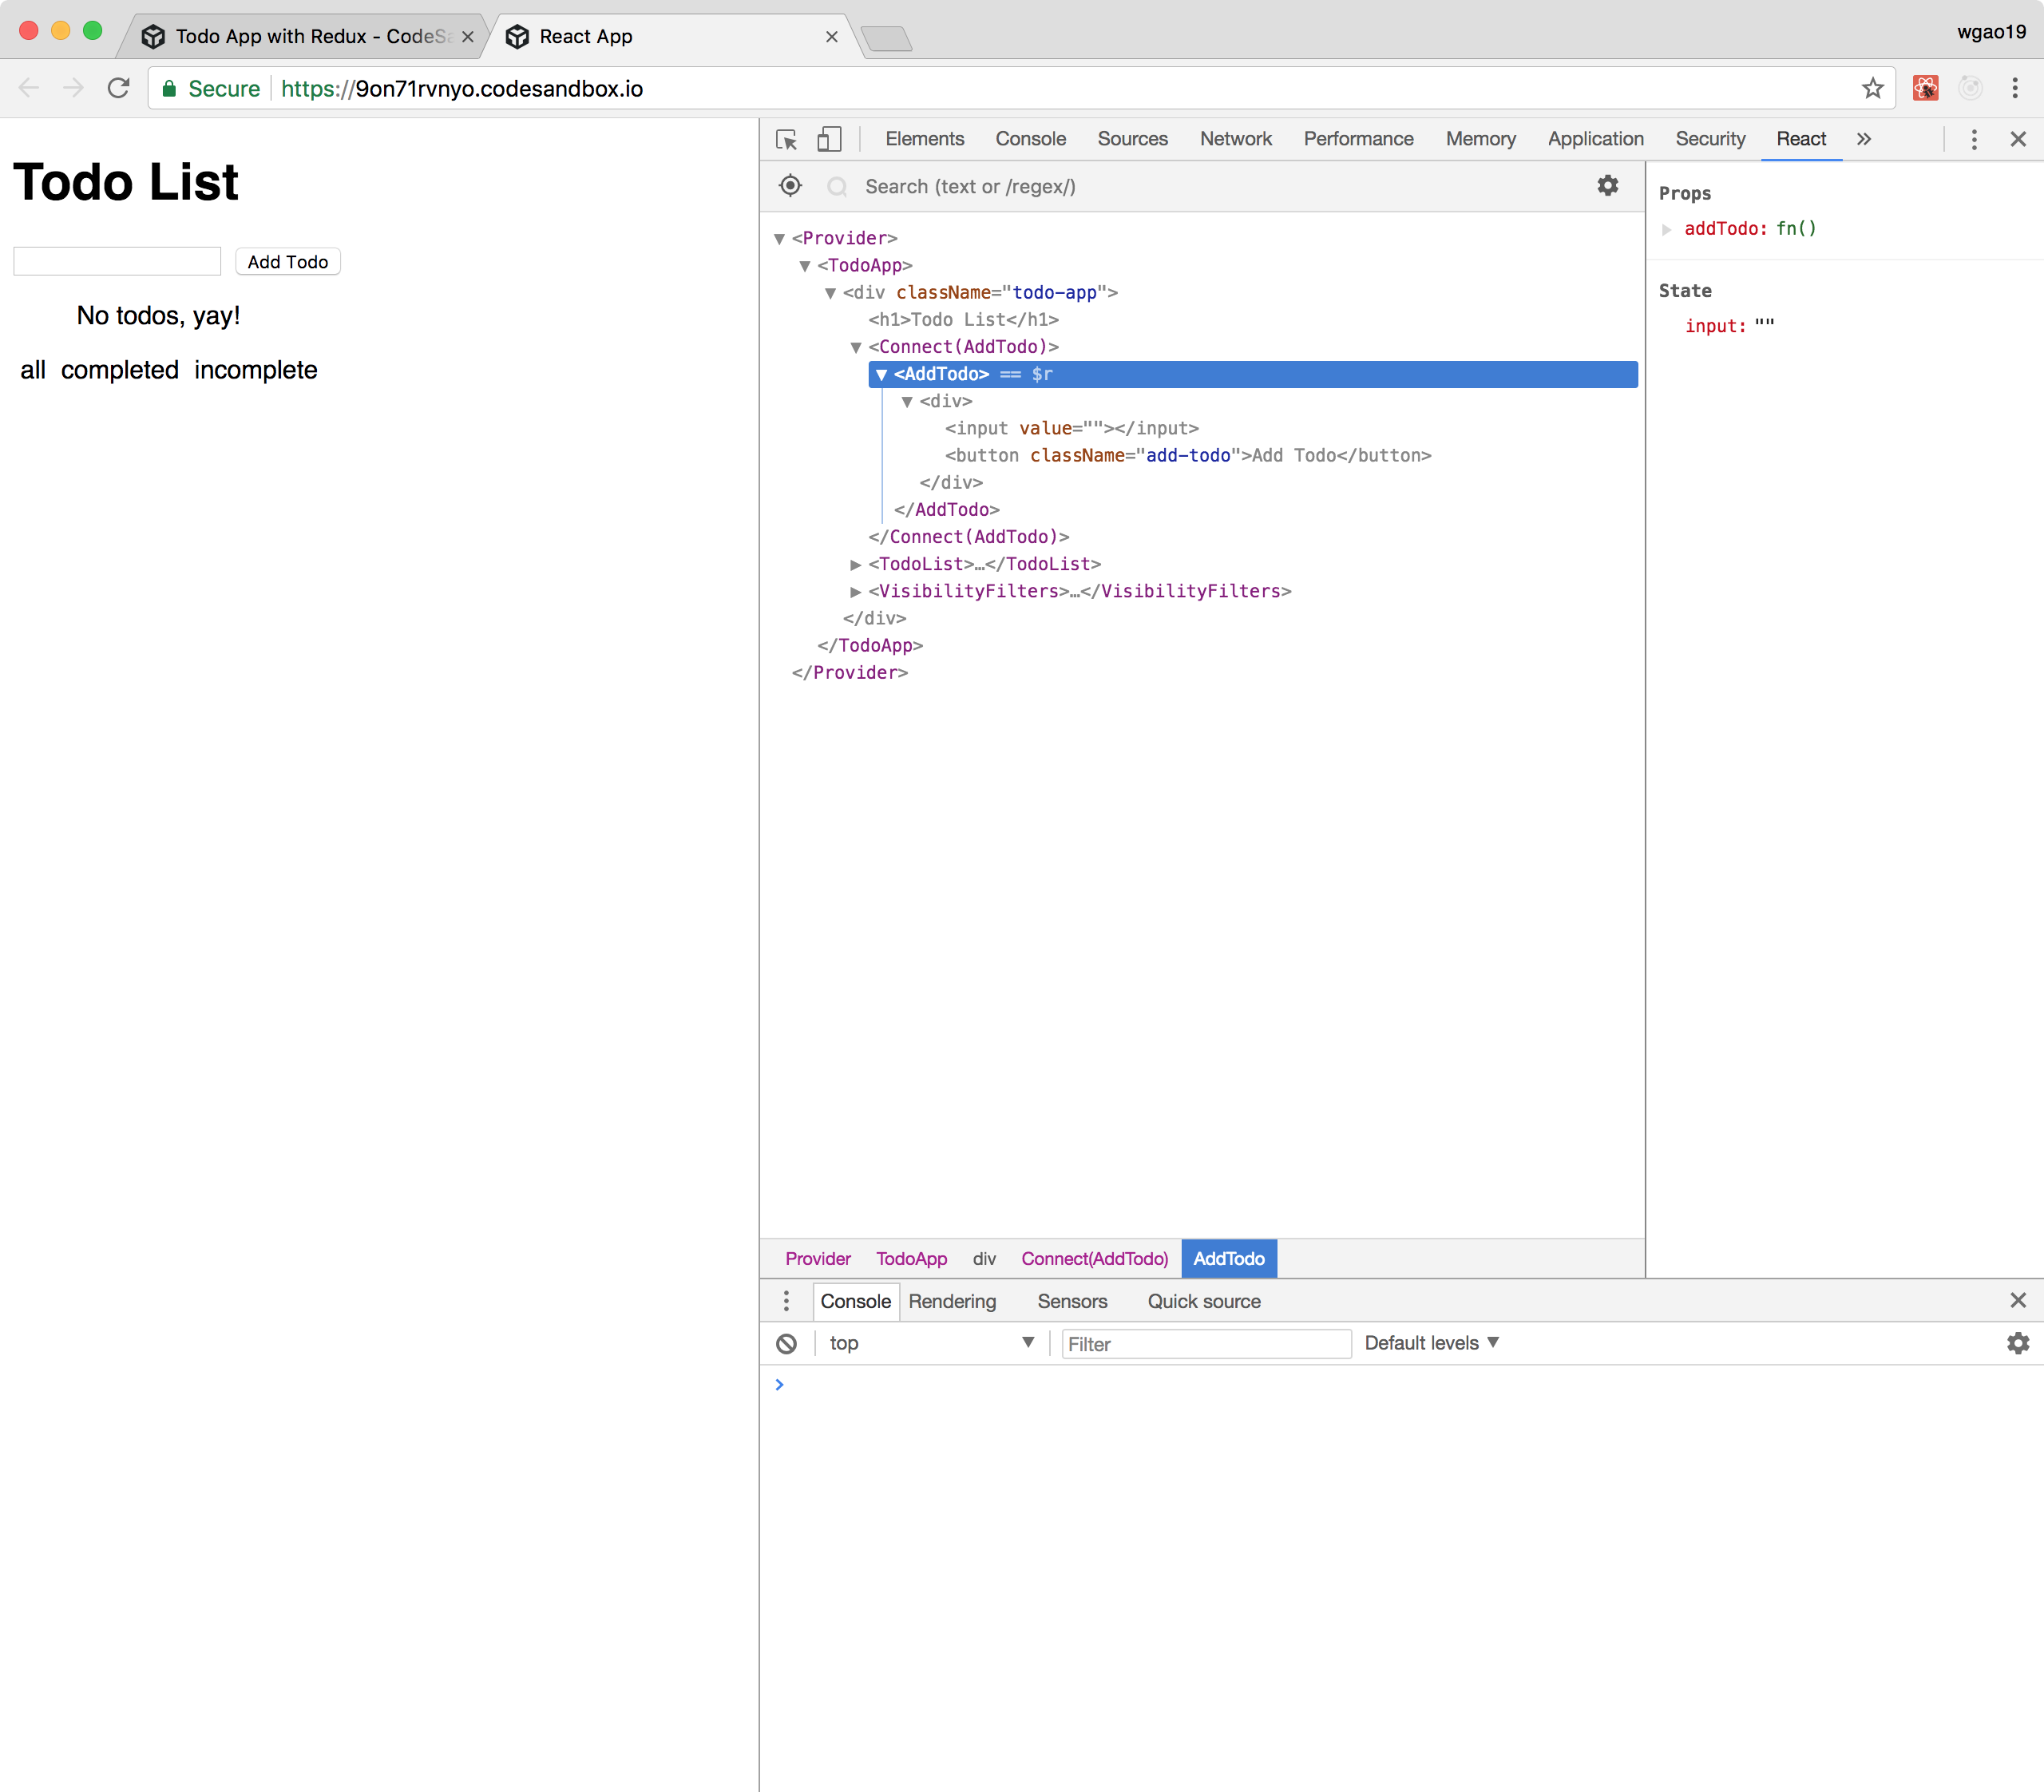Open the Rendering drawer tab
The image size is (2044, 1792).
(952, 1301)
